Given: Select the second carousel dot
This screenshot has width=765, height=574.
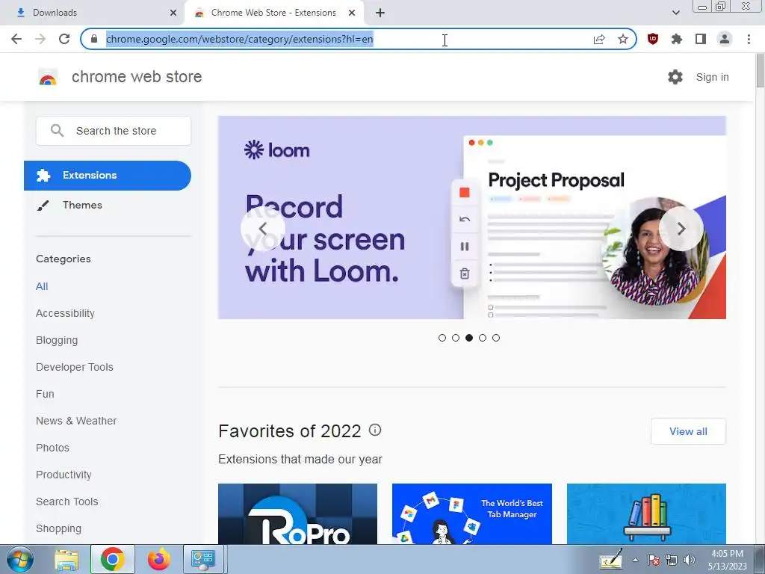Looking at the screenshot, I should coord(456,338).
